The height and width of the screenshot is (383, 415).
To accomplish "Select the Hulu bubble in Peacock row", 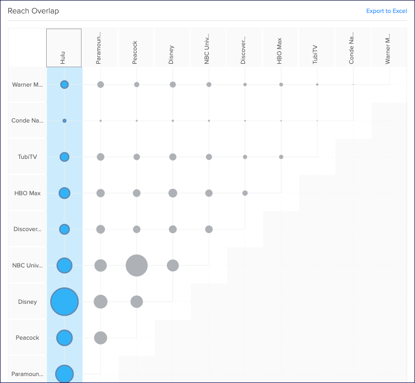I will 64,338.
